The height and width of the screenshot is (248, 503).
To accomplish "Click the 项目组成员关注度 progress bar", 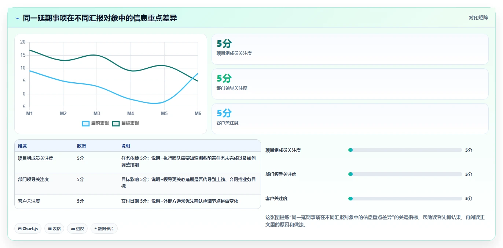I will point(405,150).
